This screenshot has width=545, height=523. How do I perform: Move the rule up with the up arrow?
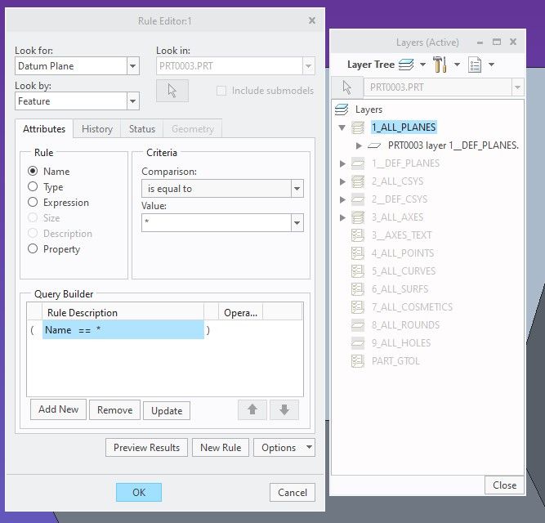[252, 409]
